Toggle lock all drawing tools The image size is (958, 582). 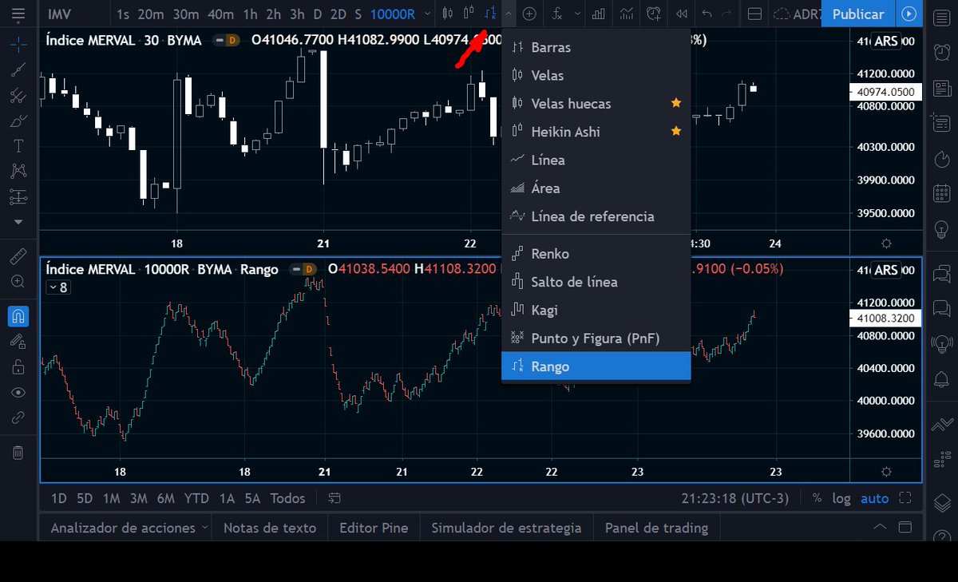tap(18, 367)
